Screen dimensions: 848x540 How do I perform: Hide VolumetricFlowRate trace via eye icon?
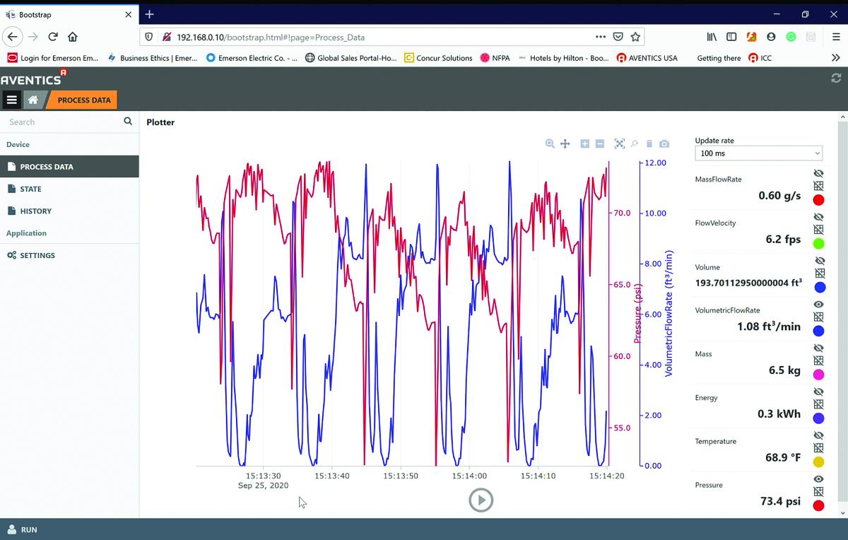coord(818,305)
